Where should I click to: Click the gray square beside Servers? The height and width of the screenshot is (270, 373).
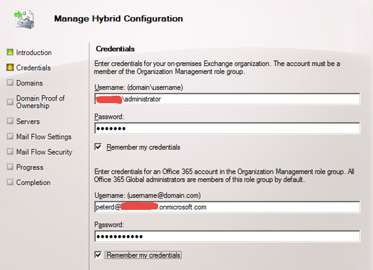[x=10, y=121]
